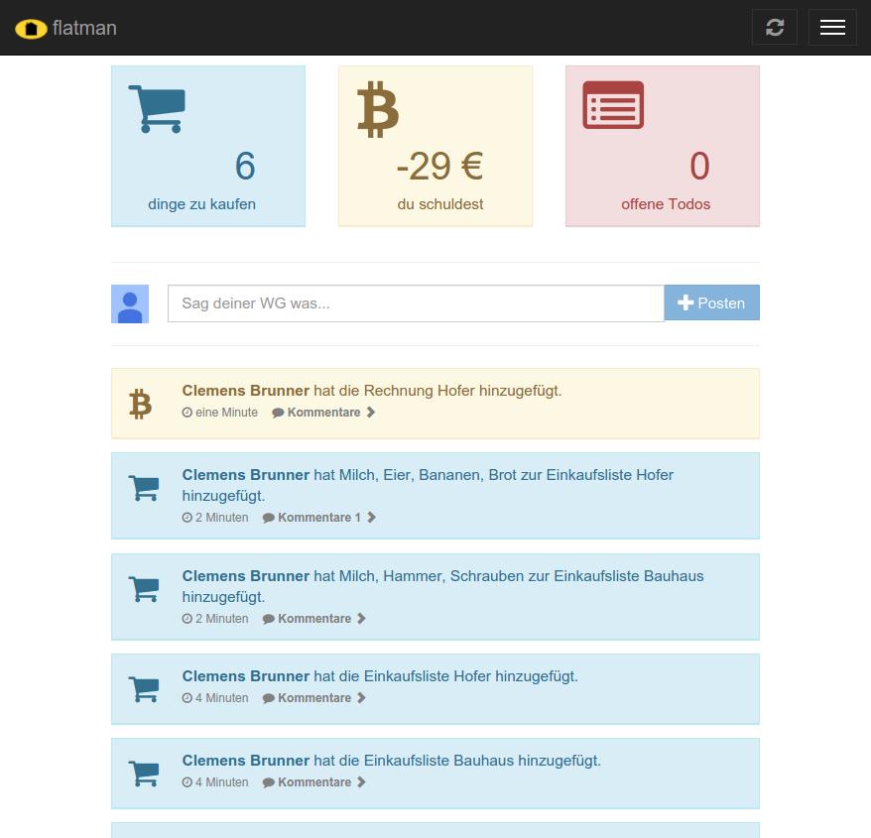871x838 pixels.
Task: Click chevron in 'die Einkaufsliste Hofer' entry
Action: 361,697
